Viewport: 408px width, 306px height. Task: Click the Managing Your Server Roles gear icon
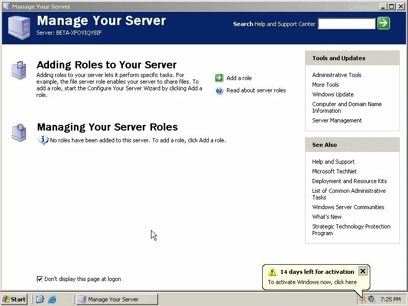tap(19, 133)
